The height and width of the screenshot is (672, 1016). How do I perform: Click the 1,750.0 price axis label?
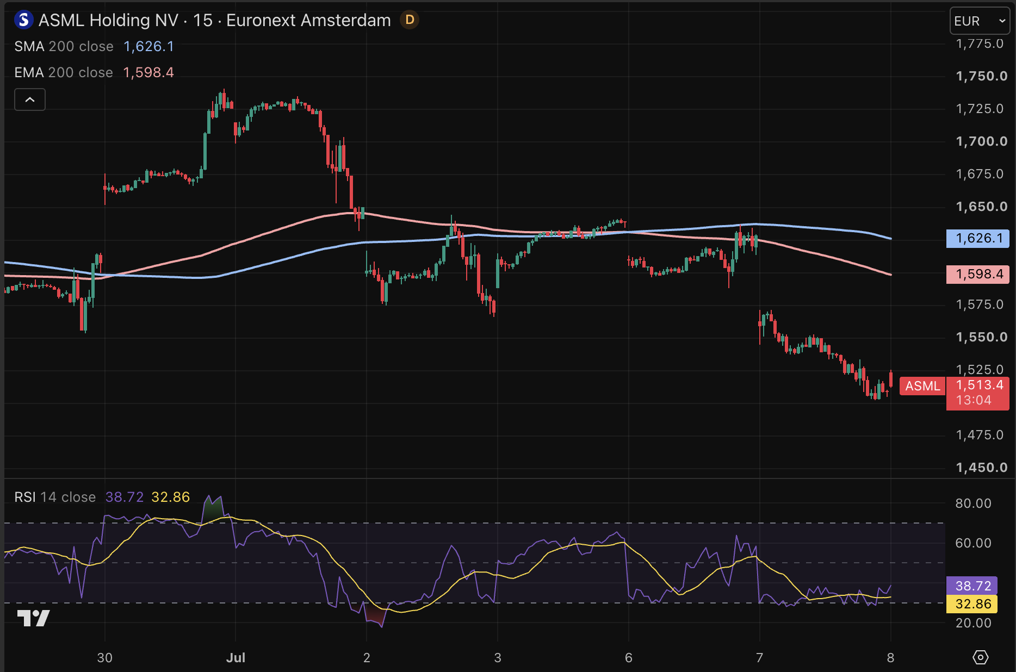tap(982, 76)
